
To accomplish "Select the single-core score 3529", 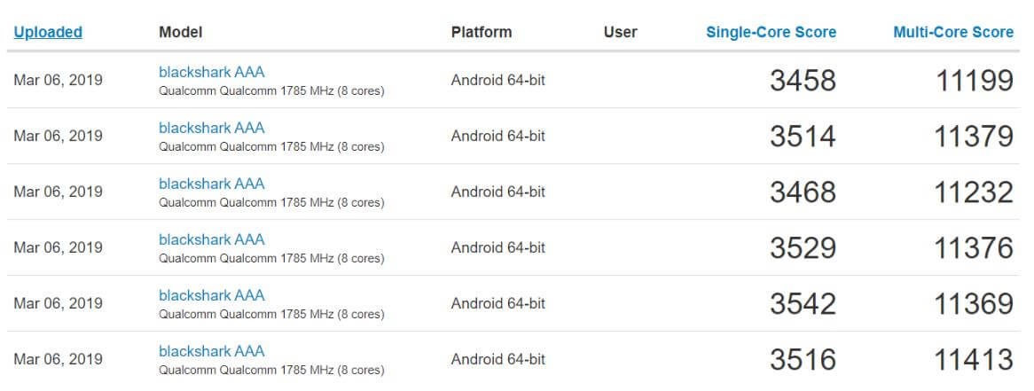I will pyautogui.click(x=803, y=248).
